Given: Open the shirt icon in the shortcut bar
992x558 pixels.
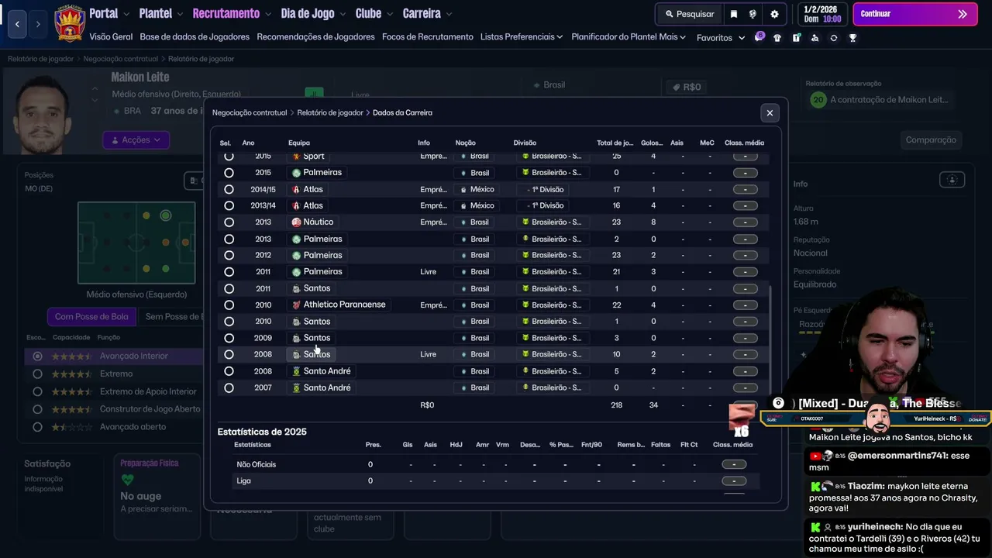Looking at the screenshot, I should (777, 38).
